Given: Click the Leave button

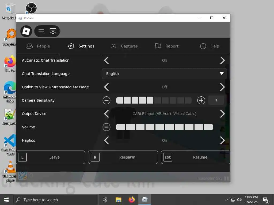Looking at the screenshot, I should (x=51, y=157).
